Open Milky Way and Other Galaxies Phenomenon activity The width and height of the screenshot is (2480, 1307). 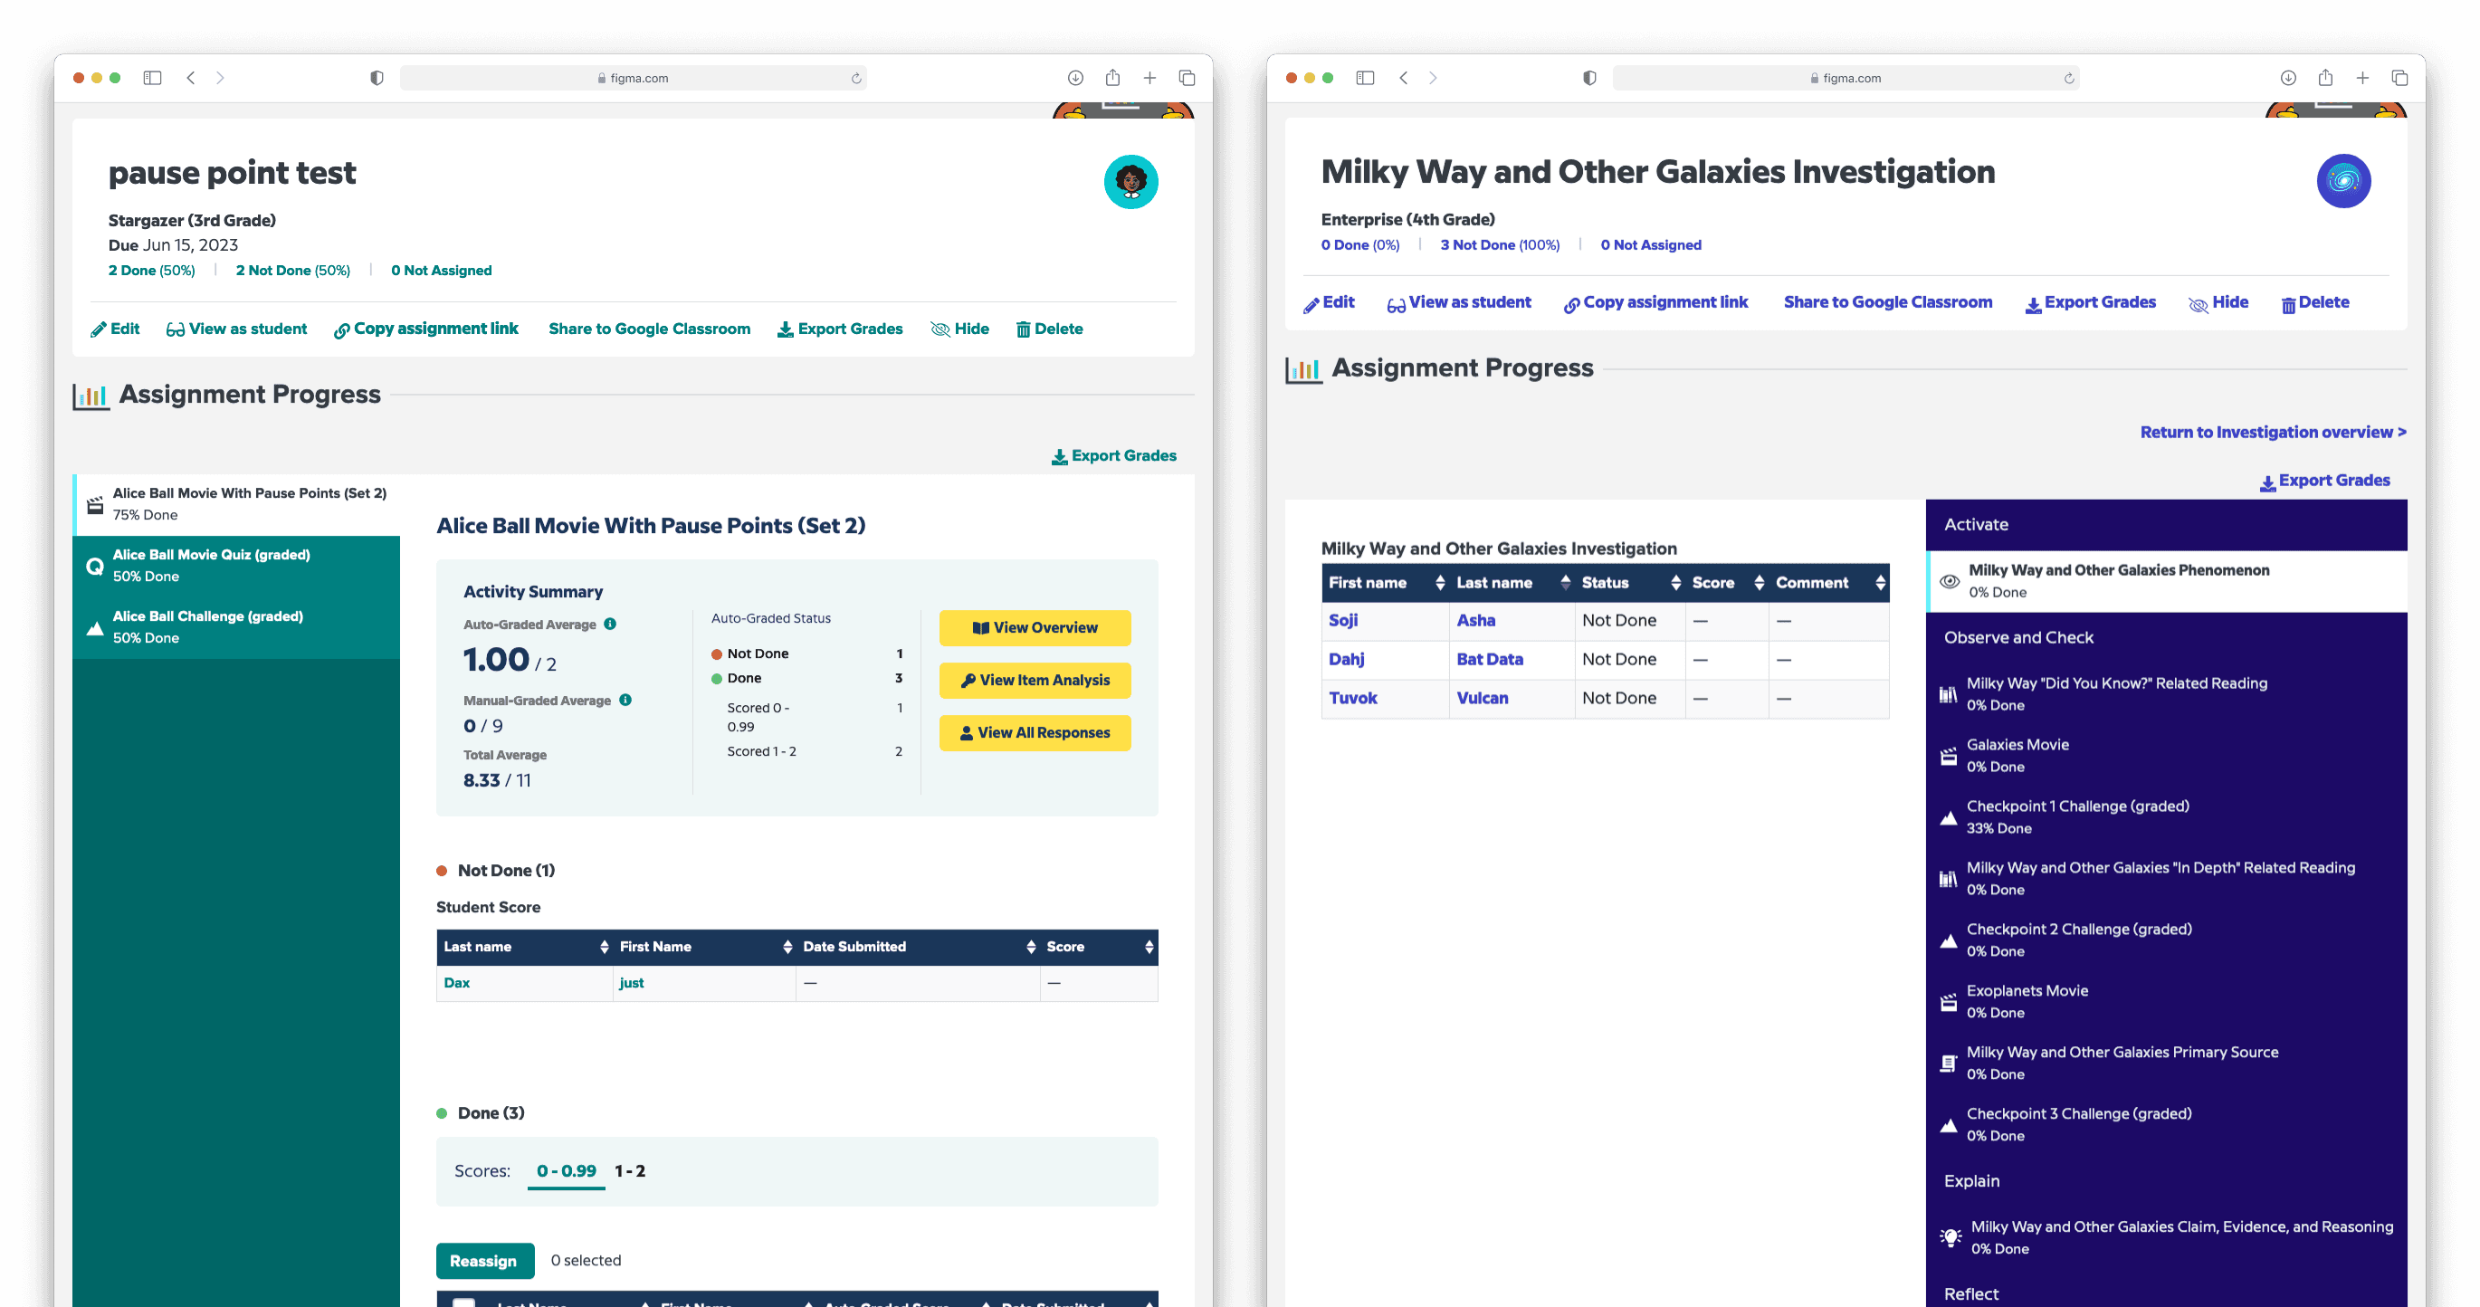(2167, 581)
